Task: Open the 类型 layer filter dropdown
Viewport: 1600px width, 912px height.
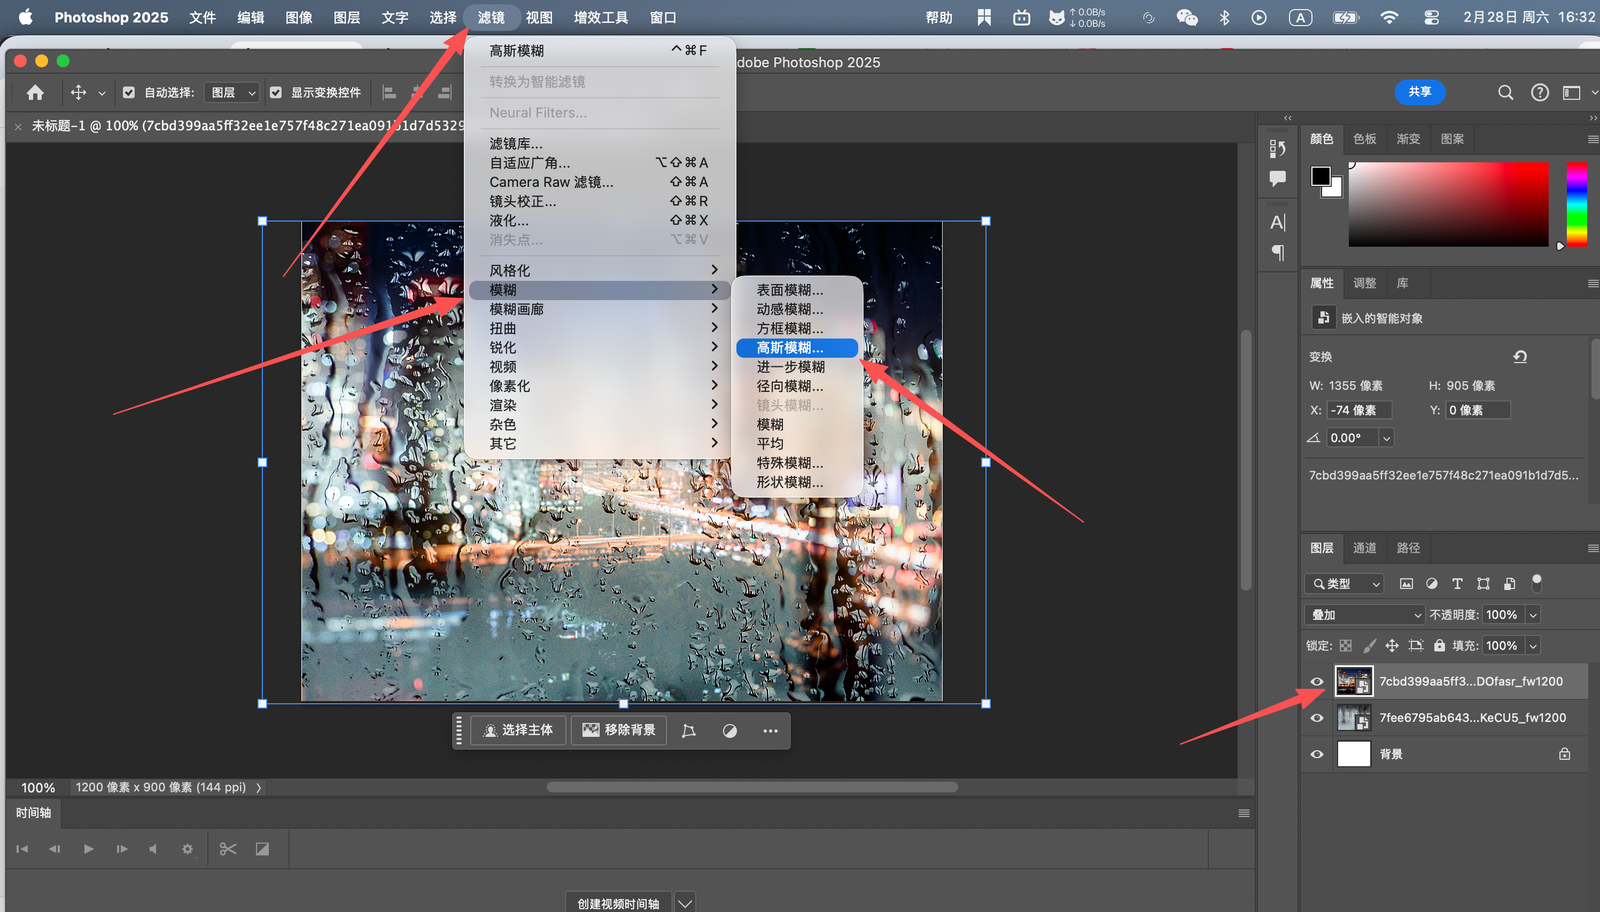Action: pos(1345,584)
